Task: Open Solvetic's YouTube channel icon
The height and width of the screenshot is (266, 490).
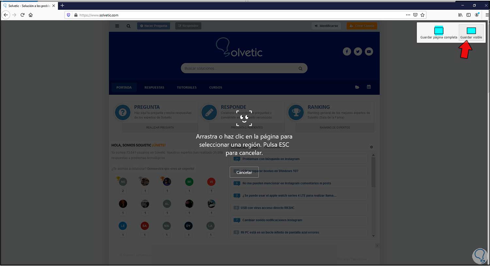Action: (x=369, y=51)
